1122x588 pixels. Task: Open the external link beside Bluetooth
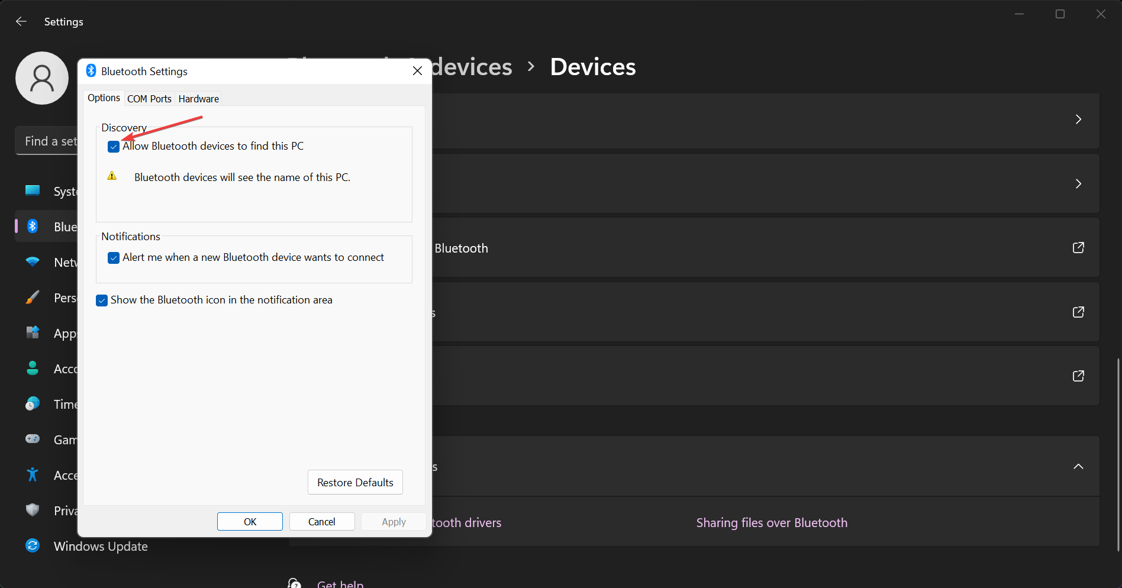pos(1079,247)
